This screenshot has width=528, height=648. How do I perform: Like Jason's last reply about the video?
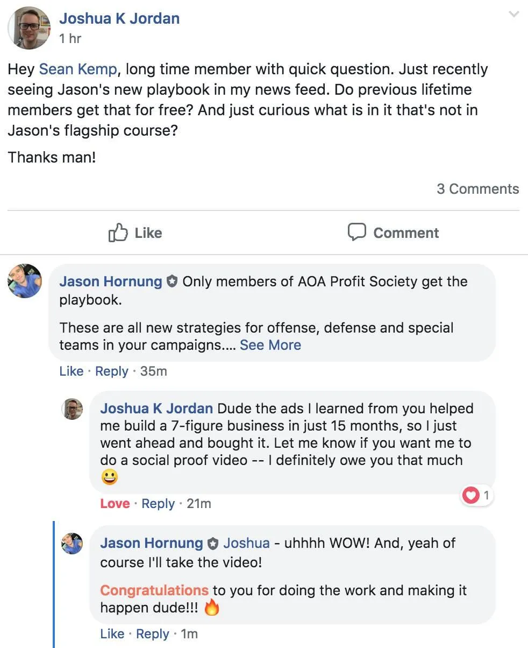tap(112, 634)
